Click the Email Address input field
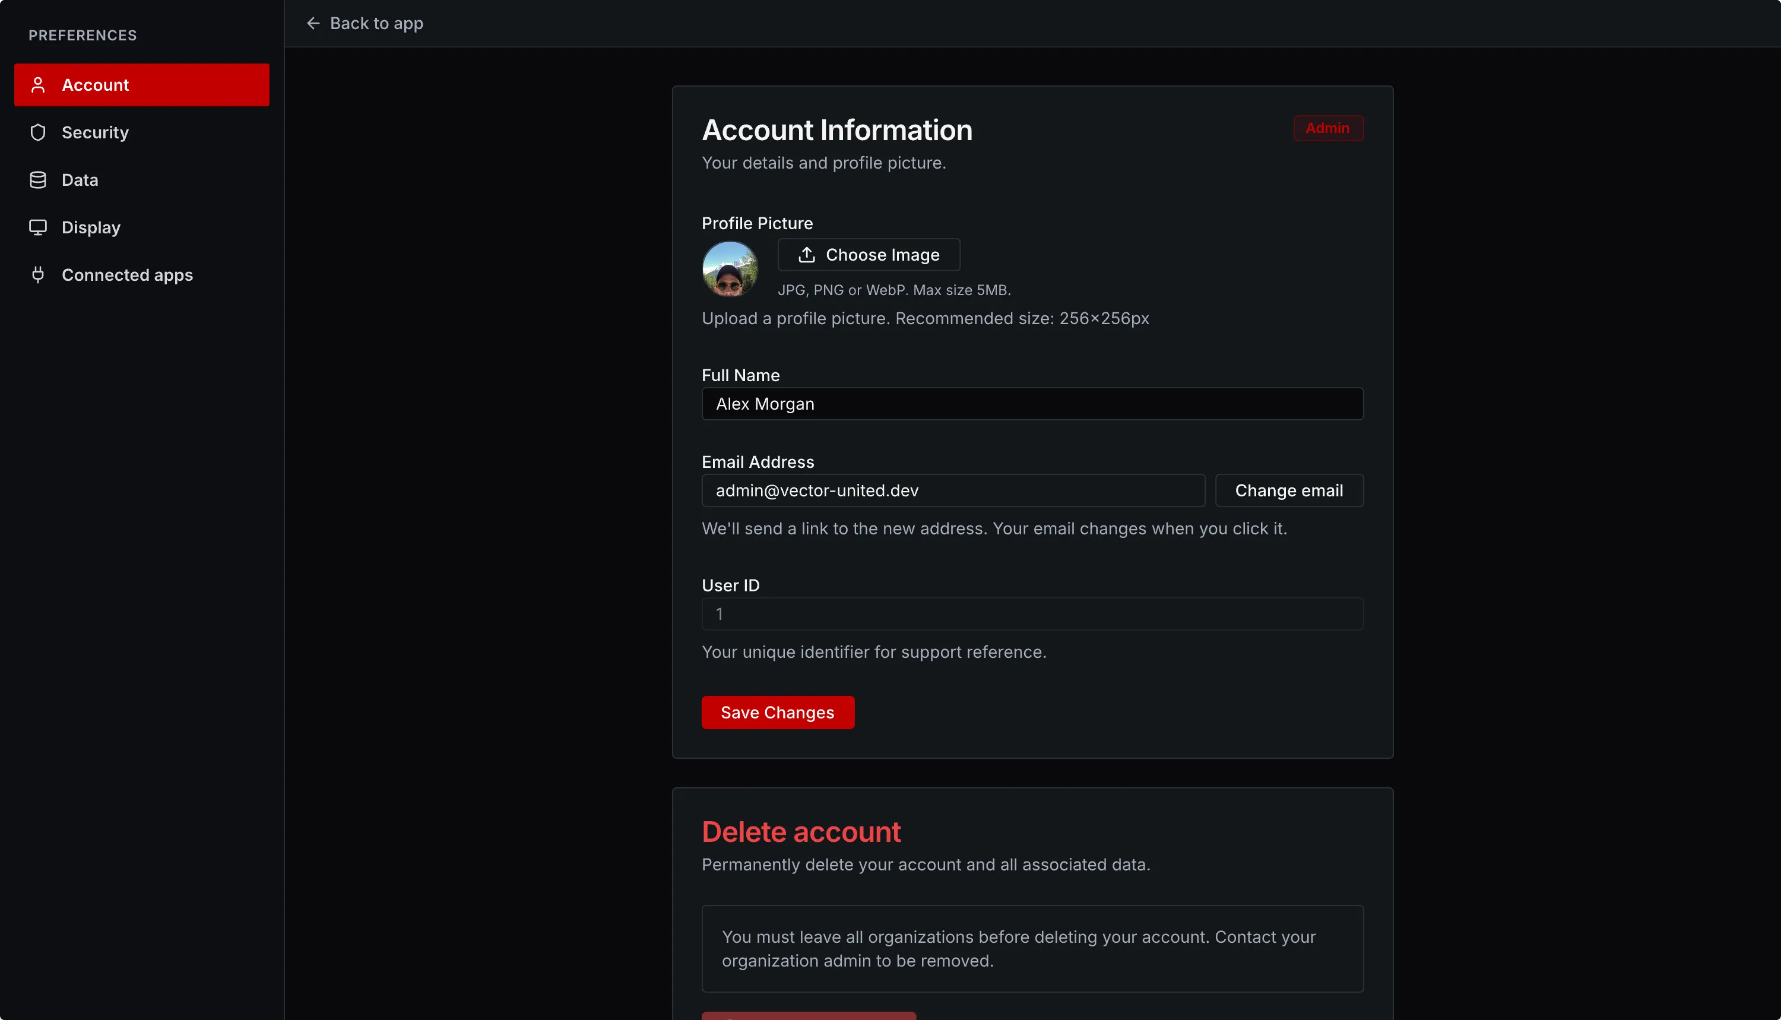1781x1020 pixels. click(x=953, y=490)
